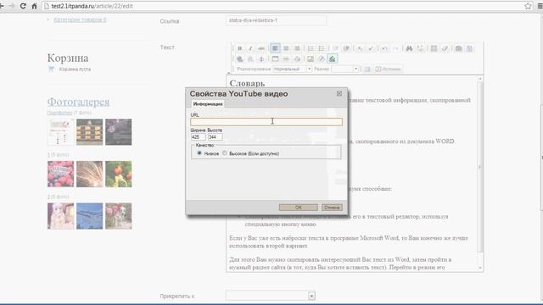Click the Ссылка slug input field
Screen dimensions: 543x305
276,20
